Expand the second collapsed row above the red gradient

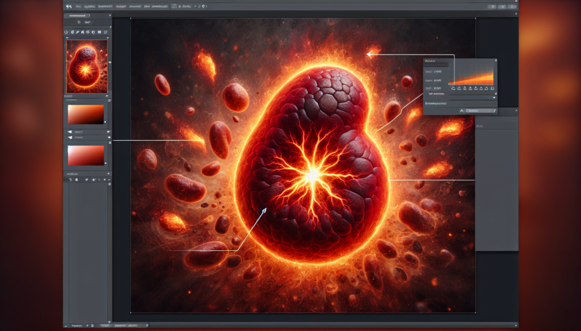tap(86, 137)
